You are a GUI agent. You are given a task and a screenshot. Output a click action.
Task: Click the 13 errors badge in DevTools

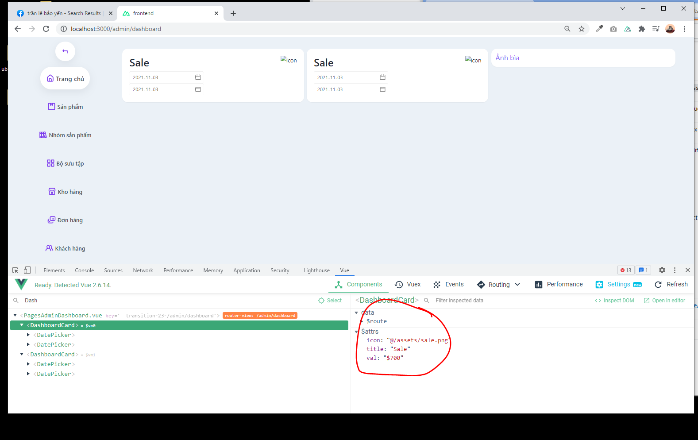pos(626,270)
